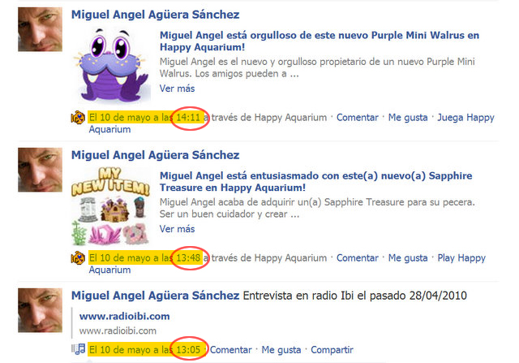Viewport: 519px width, 363px height.
Task: Click 'Me gusta' on the 13:48 post
Action: point(408,258)
